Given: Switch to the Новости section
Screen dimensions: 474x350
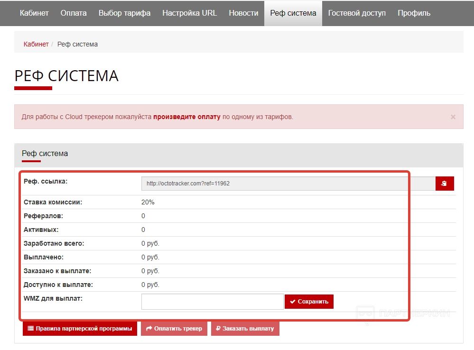Looking at the screenshot, I should click(244, 13).
